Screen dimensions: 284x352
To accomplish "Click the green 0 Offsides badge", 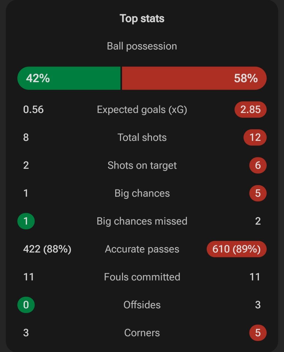I will tap(26, 305).
